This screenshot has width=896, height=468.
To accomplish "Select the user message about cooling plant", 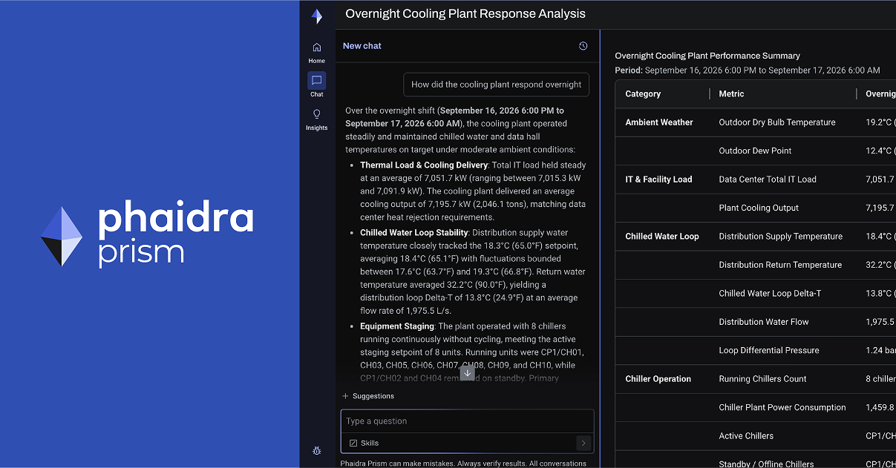I will click(x=497, y=85).
